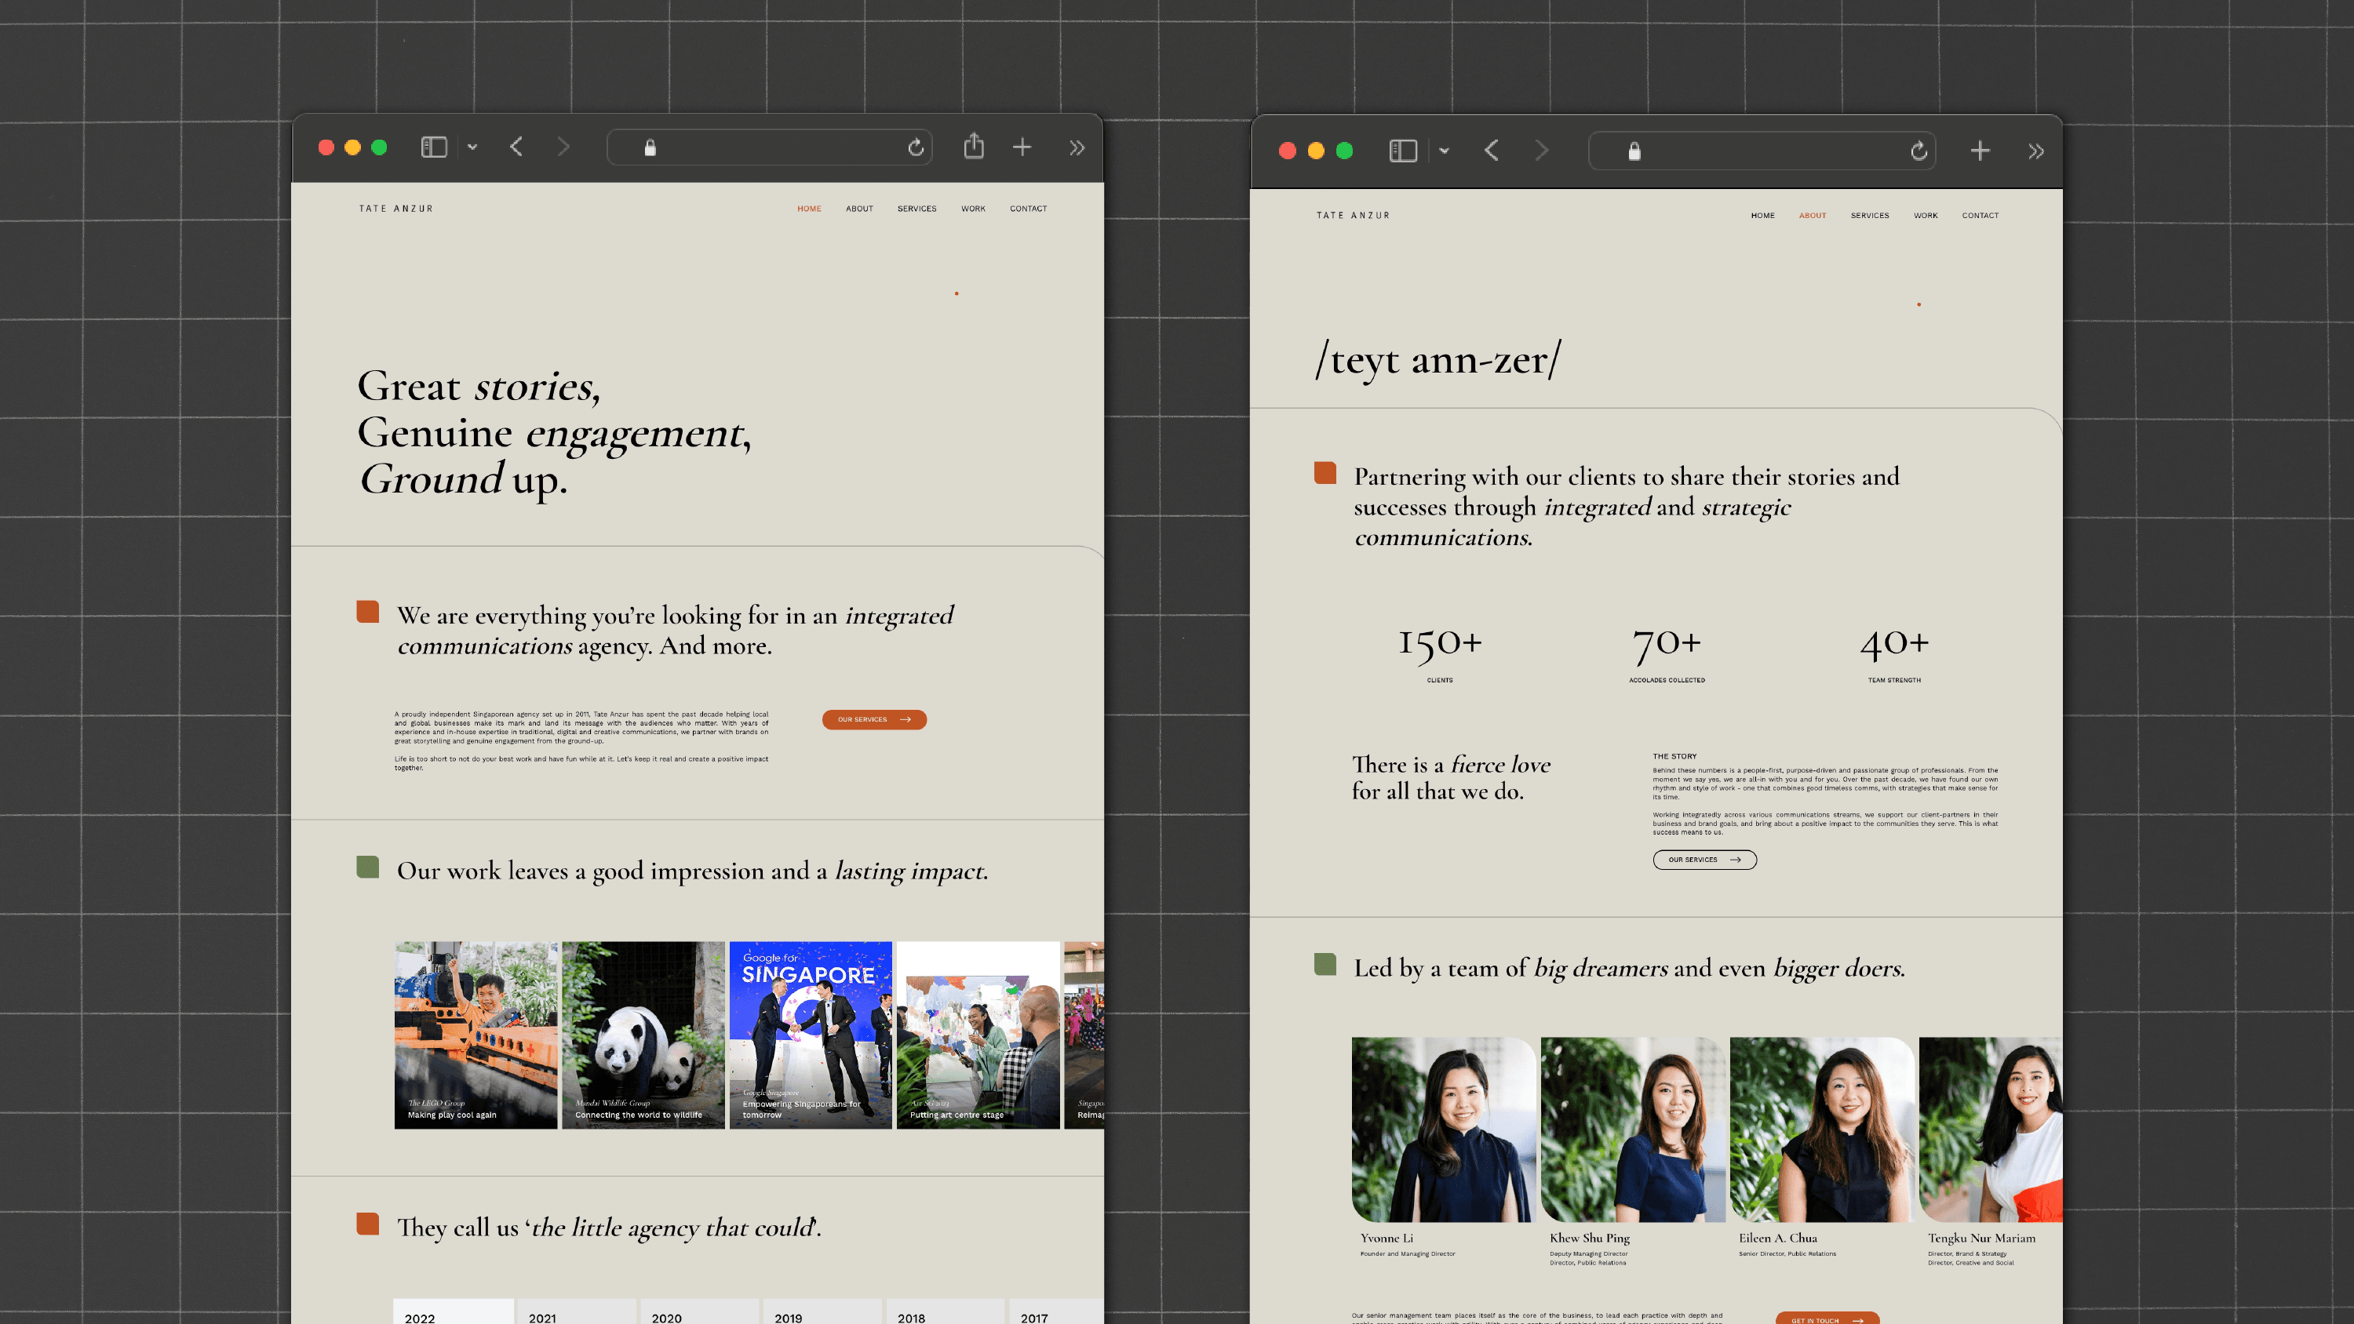Show more toolbar items in right browser window
2354x1324 pixels.
click(x=2036, y=151)
